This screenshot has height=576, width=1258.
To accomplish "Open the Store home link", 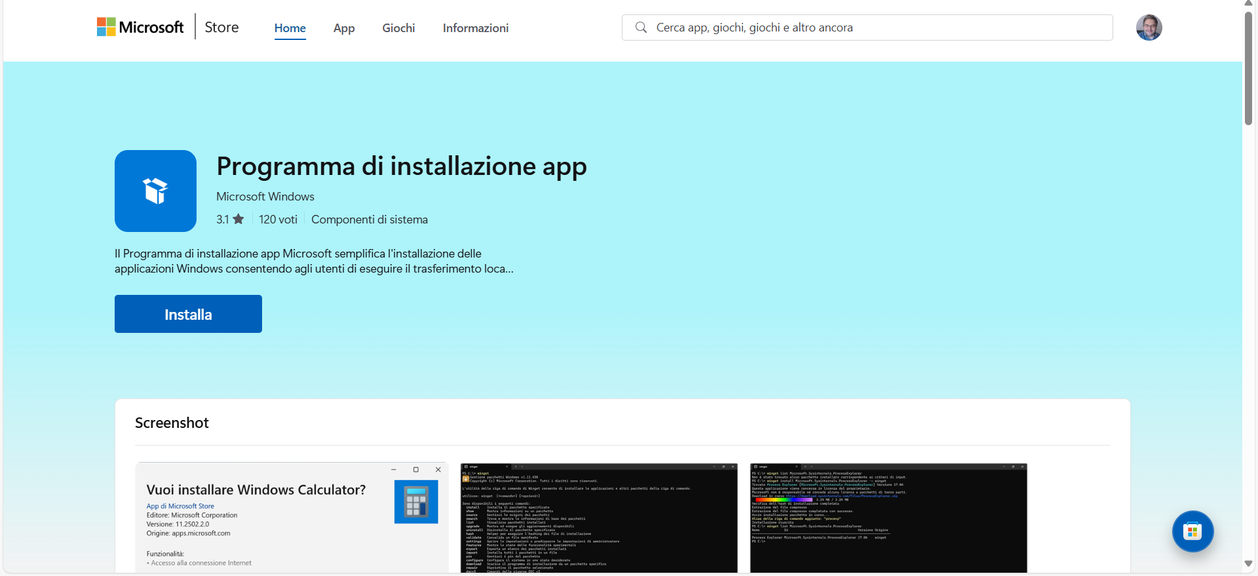I will click(x=221, y=27).
